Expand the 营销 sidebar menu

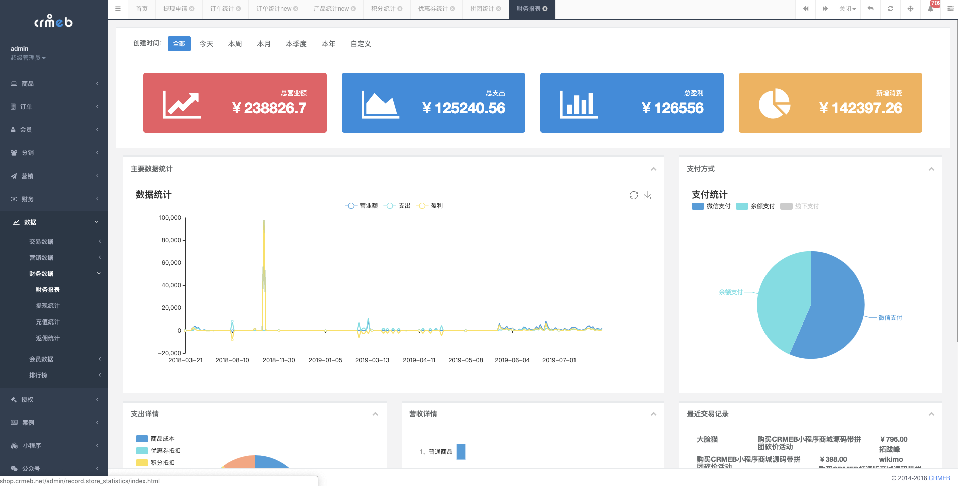pos(54,176)
